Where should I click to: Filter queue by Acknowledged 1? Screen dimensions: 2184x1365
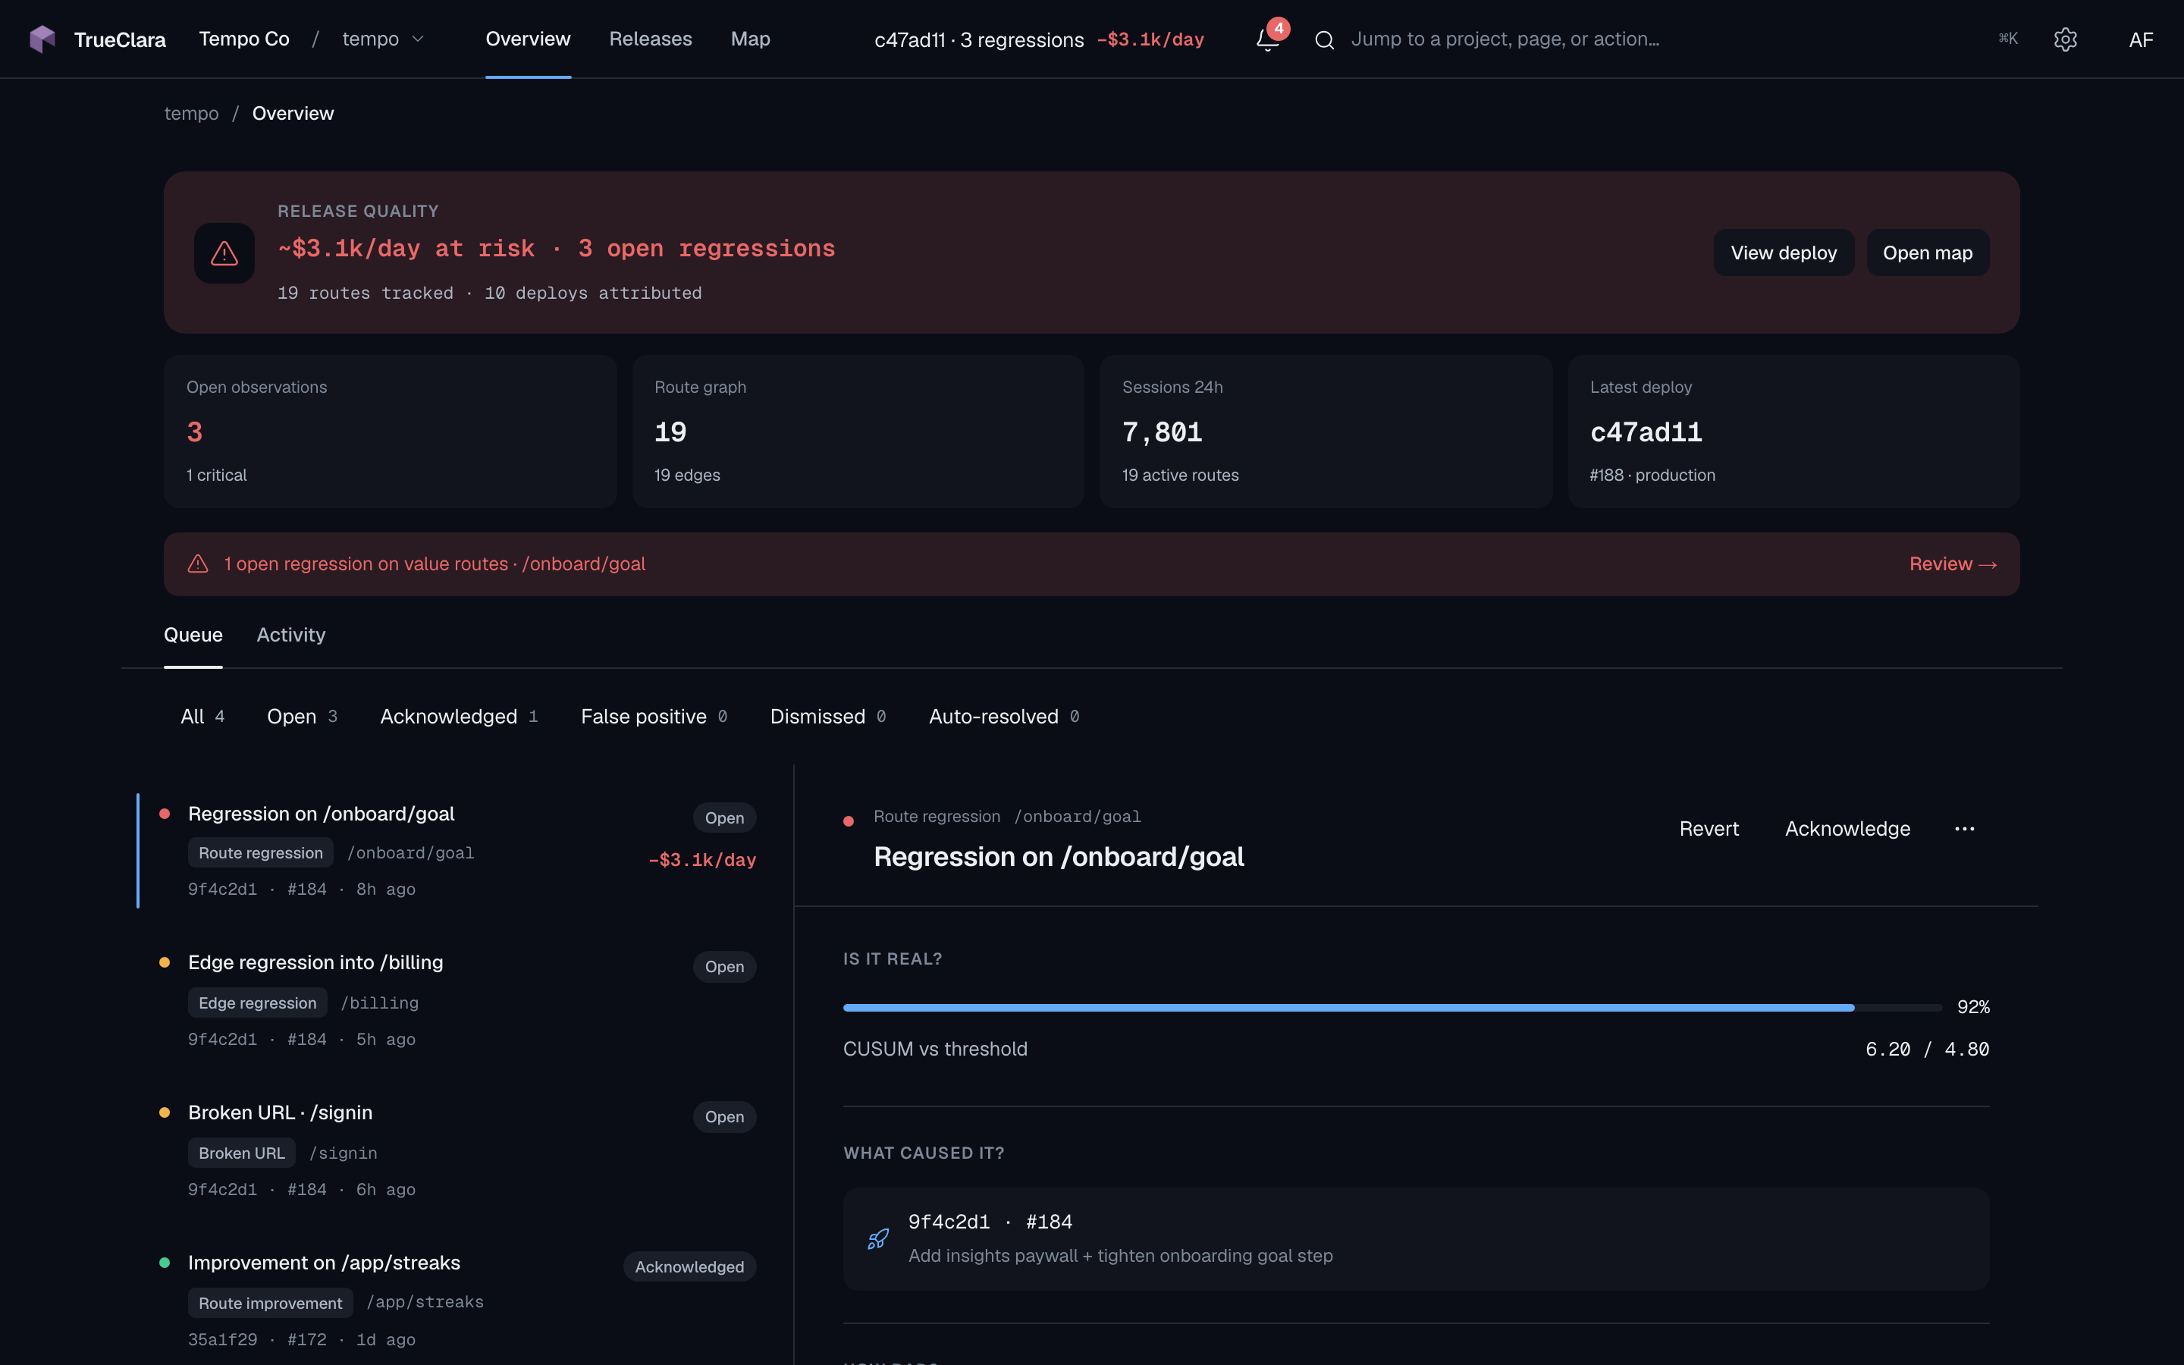459,716
